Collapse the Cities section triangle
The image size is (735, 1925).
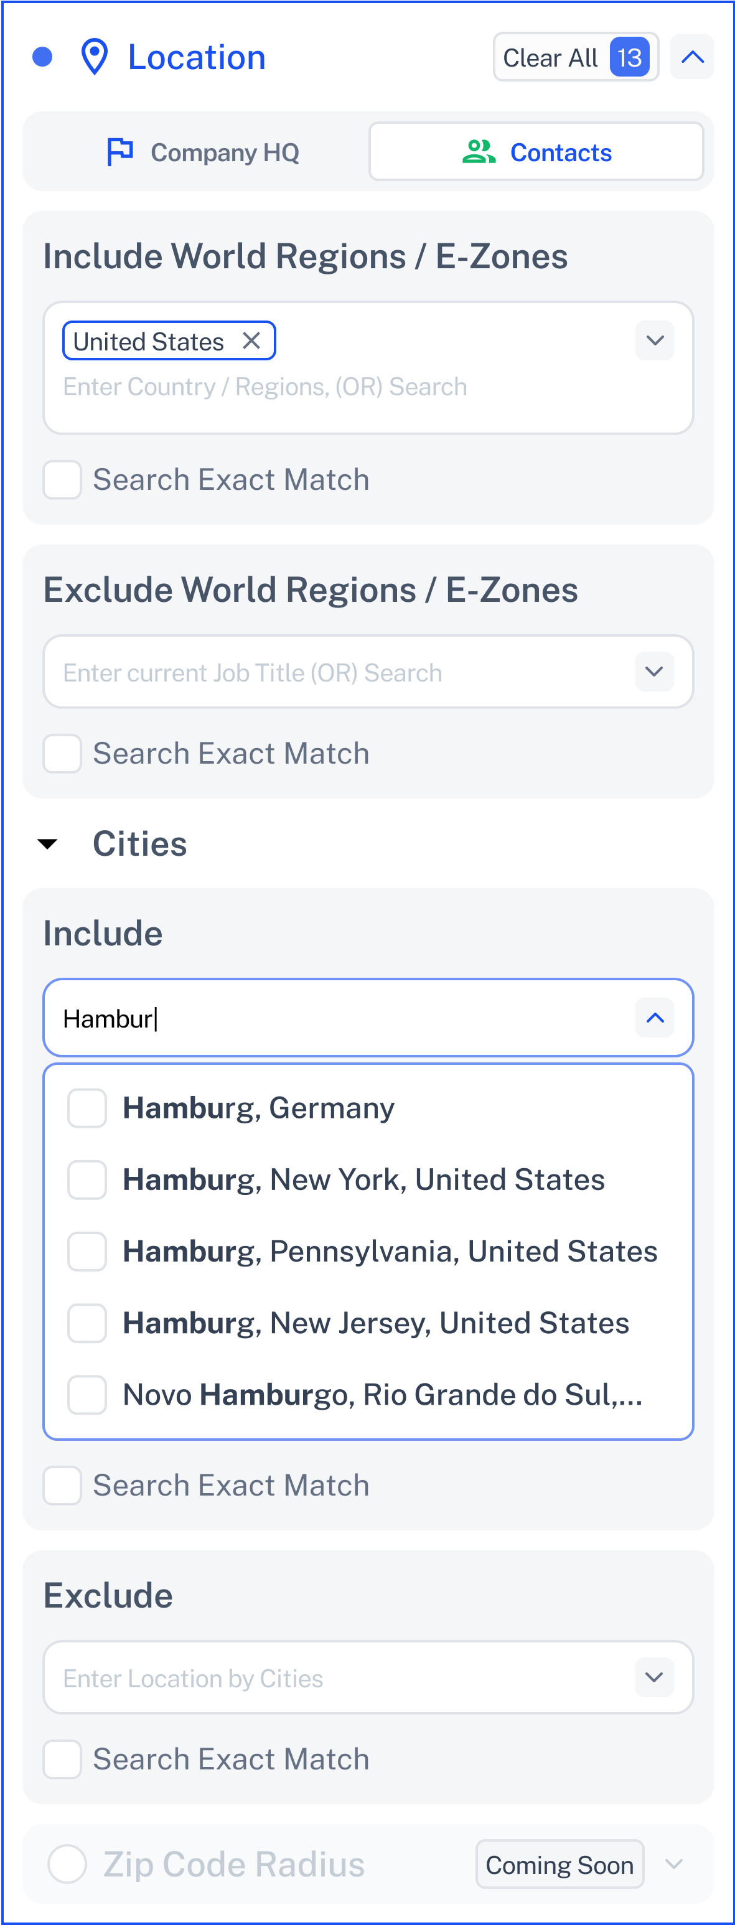(47, 844)
